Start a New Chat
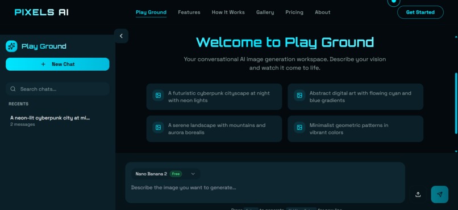 [57, 64]
